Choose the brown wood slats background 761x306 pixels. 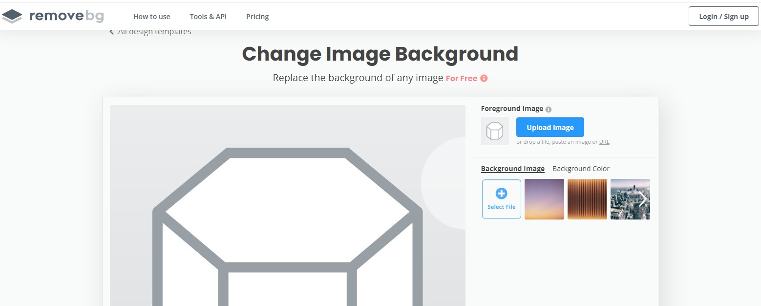pos(587,199)
